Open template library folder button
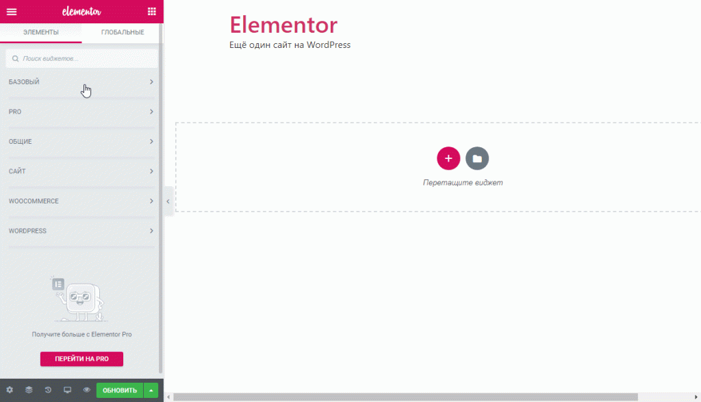Viewport: 701px width, 402px height. pos(477,158)
